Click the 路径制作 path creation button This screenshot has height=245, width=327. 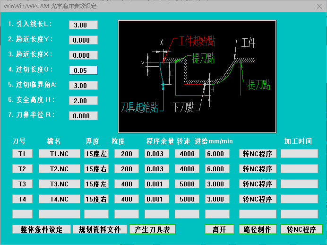click(x=258, y=229)
